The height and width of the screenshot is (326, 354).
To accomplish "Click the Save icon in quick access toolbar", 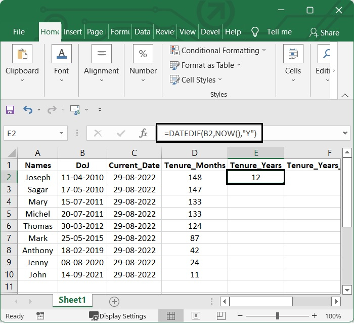I will click(x=10, y=110).
